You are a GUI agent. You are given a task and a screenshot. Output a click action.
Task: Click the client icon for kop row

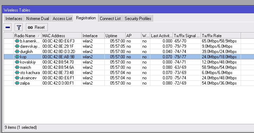click(17, 57)
